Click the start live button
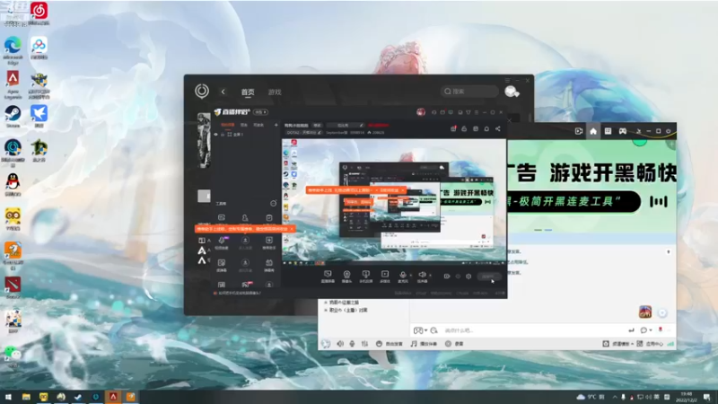The image size is (718, 404). [488, 277]
